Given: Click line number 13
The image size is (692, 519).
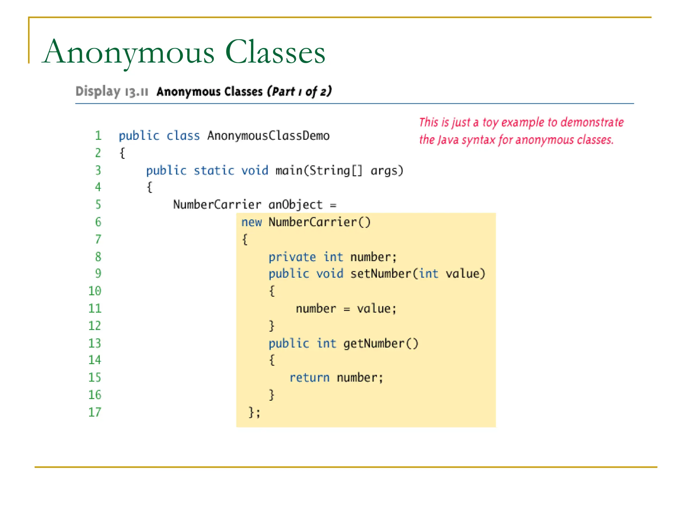Looking at the screenshot, I should tap(95, 344).
